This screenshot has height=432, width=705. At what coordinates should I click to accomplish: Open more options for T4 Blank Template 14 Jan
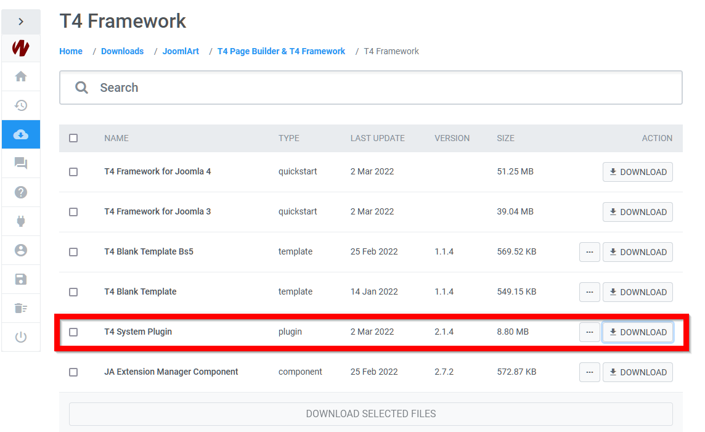coord(589,291)
